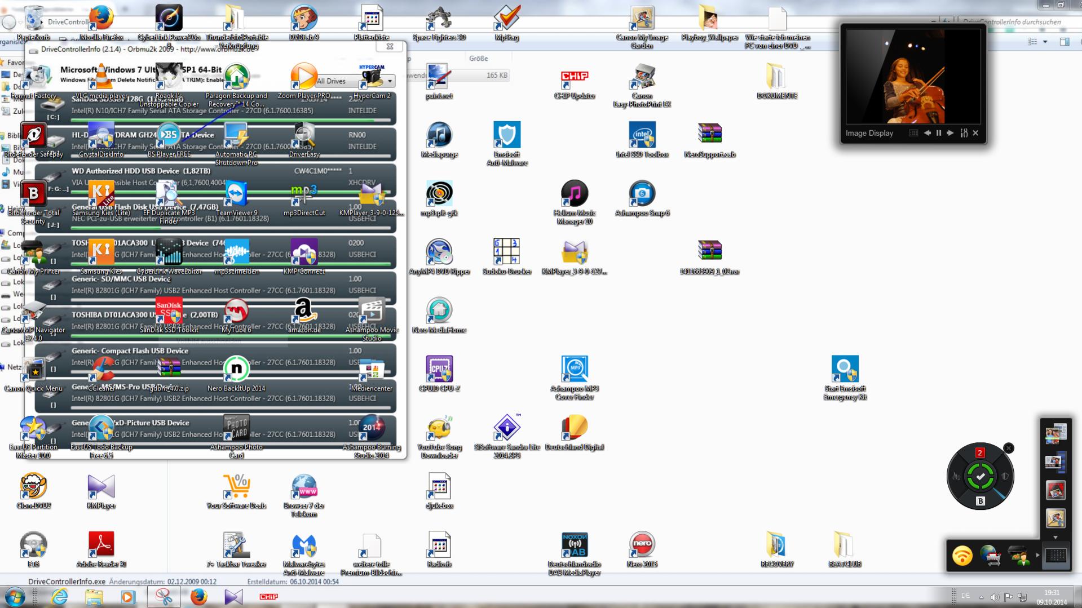The image size is (1082, 608).
Task: Show the previous image in Image Display
Action: click(928, 133)
